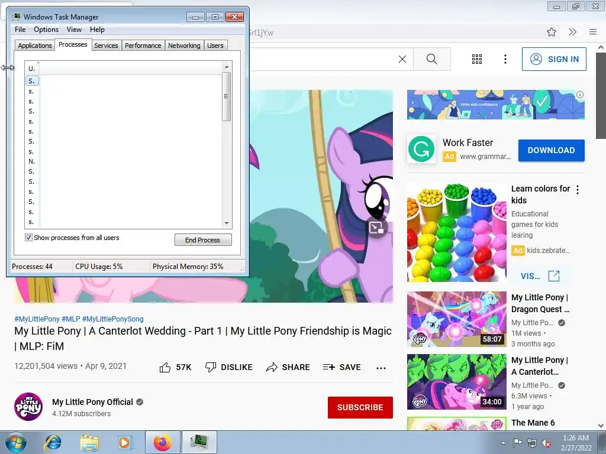Open the Options menu in Task Manager
The image size is (606, 454).
(x=46, y=30)
